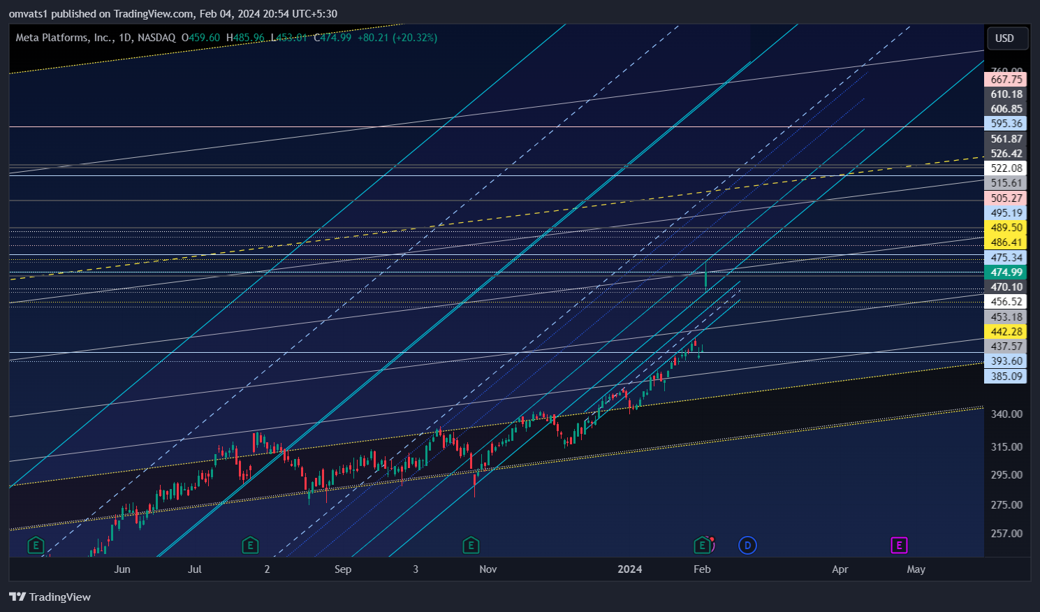Click the 505.27 pink price label
1040x612 pixels.
(1006, 198)
